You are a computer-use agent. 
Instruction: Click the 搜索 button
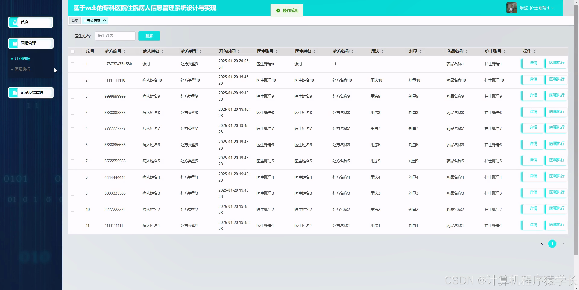[149, 36]
